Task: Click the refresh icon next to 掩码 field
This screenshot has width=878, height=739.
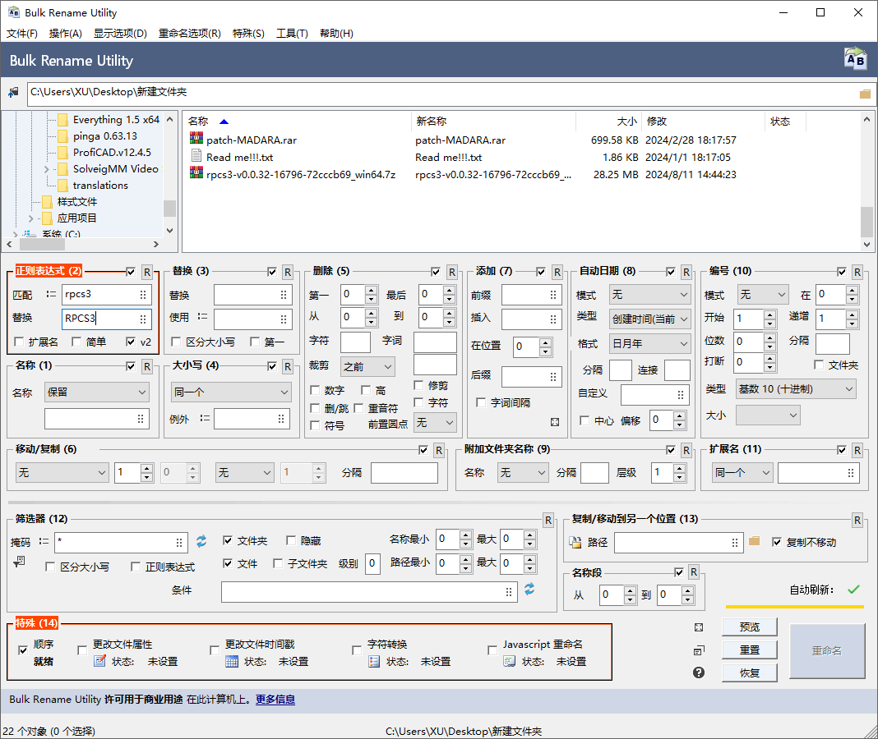Action: point(201,541)
